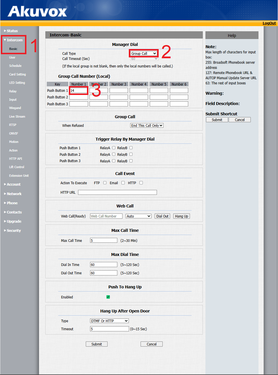Viewport: 278px width, 375px height.
Task: Select RTSP in the sidebar
Action: tap(13, 125)
